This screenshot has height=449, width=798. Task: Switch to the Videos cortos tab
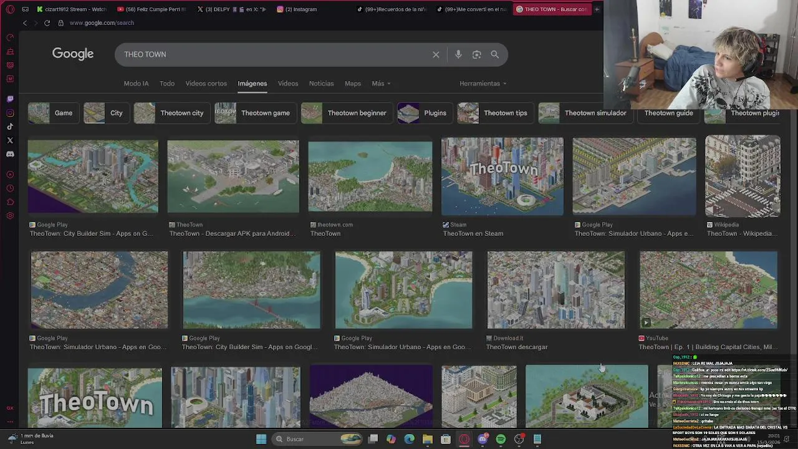(x=206, y=84)
